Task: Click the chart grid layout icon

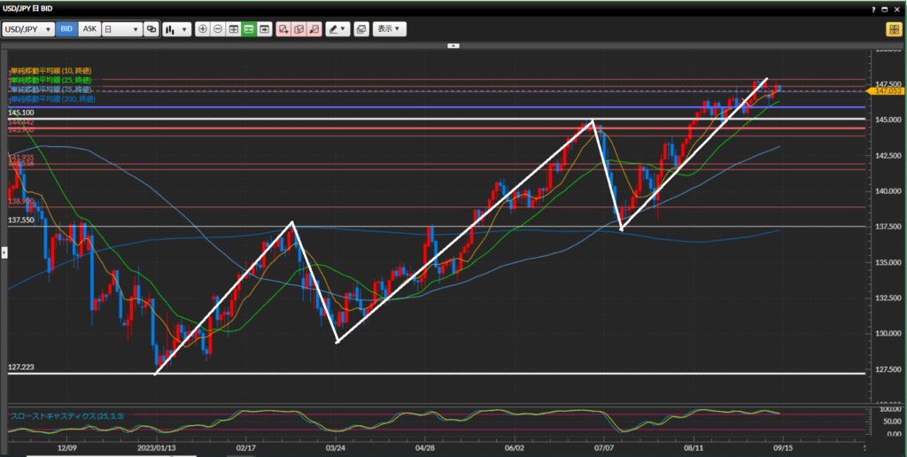Action: click(x=234, y=29)
